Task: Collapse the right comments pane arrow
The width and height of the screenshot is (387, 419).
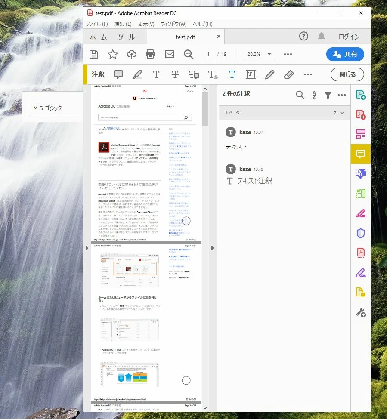Action: click(213, 248)
